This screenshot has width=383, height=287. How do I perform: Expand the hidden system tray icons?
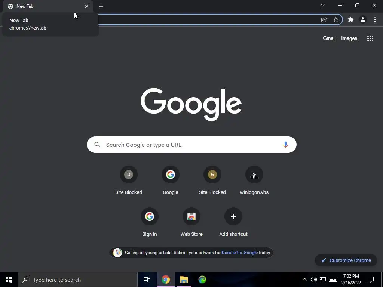(304, 280)
